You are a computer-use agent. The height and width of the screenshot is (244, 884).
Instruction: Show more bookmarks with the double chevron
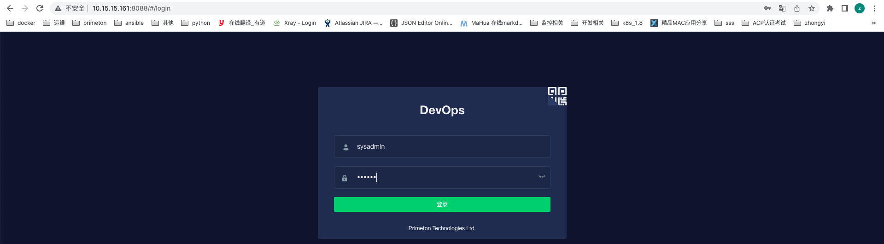(x=873, y=23)
